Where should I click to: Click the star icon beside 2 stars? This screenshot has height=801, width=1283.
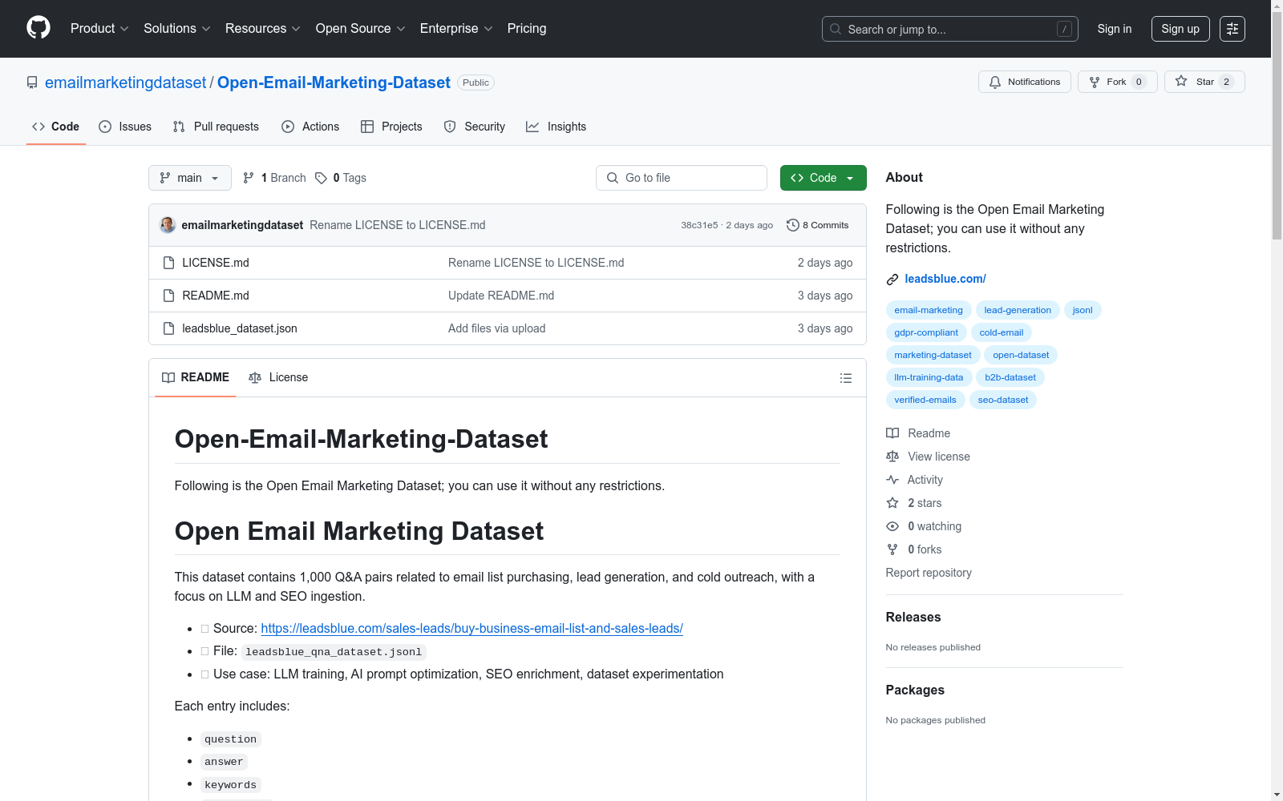coord(892,503)
